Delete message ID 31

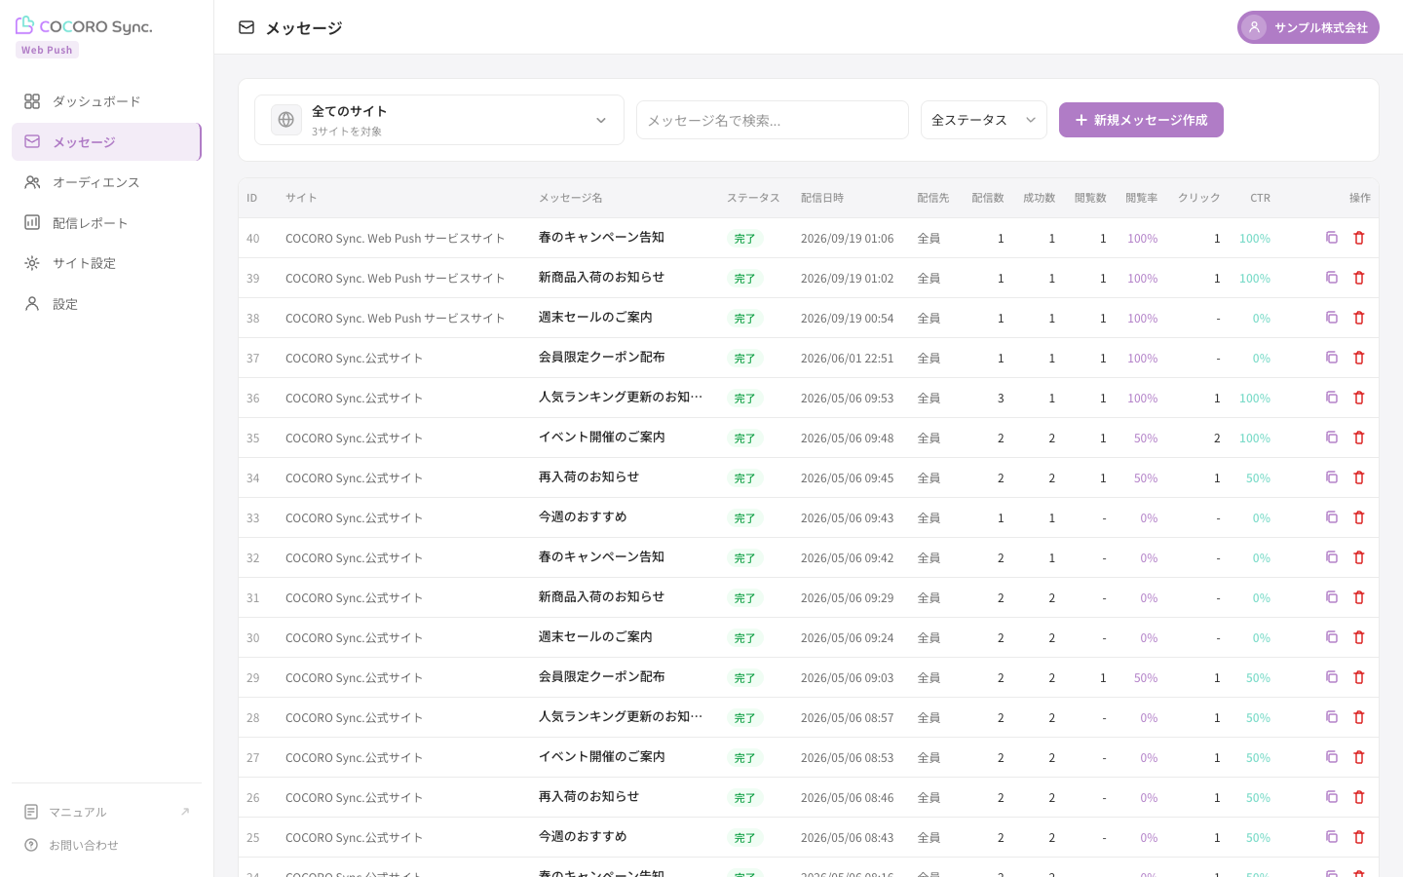1359,597
